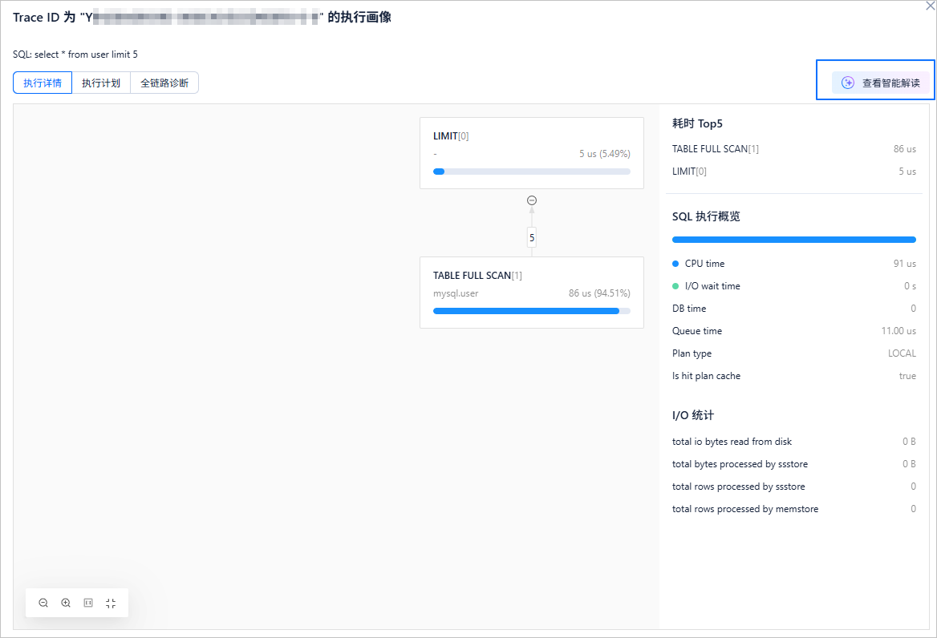
Task: Click the SQL 执行概览 time bar
Action: click(x=793, y=240)
